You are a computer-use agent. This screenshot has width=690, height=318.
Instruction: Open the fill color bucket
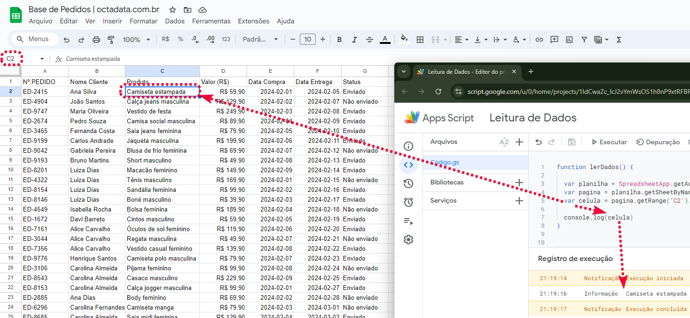point(404,39)
